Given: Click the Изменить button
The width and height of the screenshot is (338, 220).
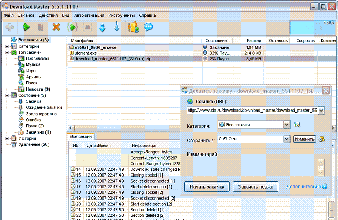Looking at the screenshot, I should (x=304, y=139).
